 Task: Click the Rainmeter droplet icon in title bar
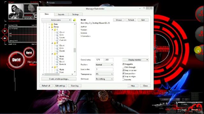40,9
